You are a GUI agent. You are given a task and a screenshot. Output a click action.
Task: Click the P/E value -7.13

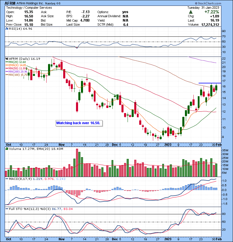click(x=85, y=12)
